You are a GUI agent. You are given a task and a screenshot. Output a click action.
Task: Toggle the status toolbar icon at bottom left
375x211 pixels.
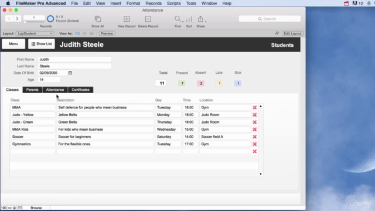[19, 208]
